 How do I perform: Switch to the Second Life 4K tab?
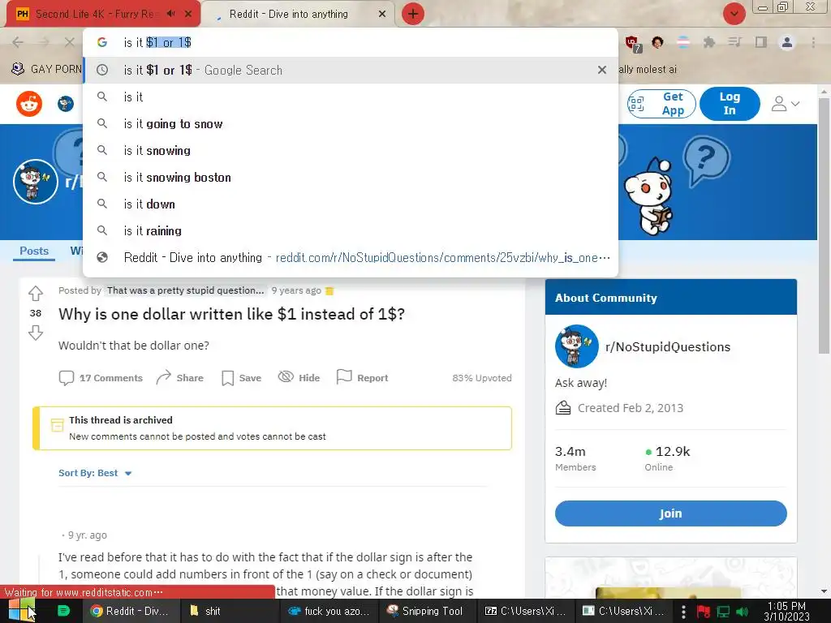coord(96,15)
